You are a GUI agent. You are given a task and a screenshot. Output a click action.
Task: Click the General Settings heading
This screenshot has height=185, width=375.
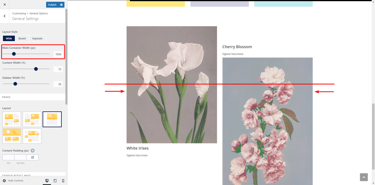click(x=25, y=19)
